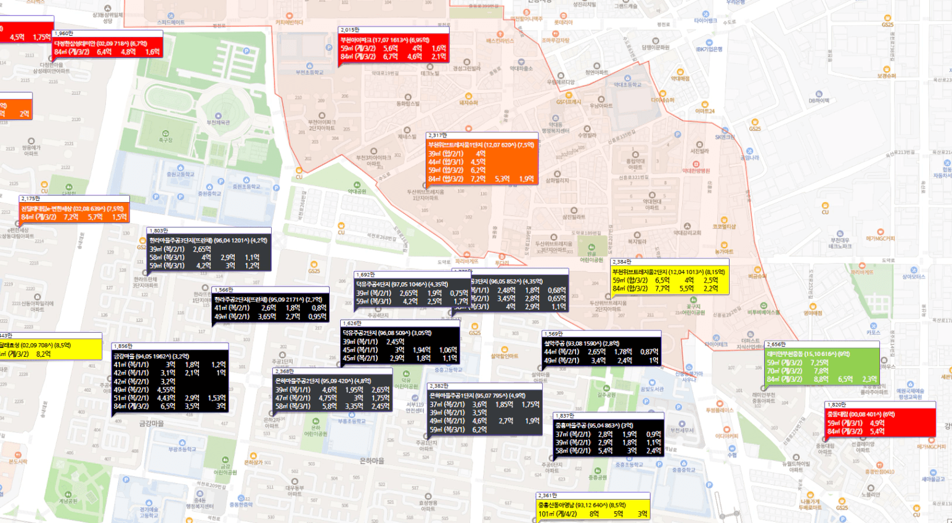Click the 역대한방병원 hospital icon

click(696, 164)
